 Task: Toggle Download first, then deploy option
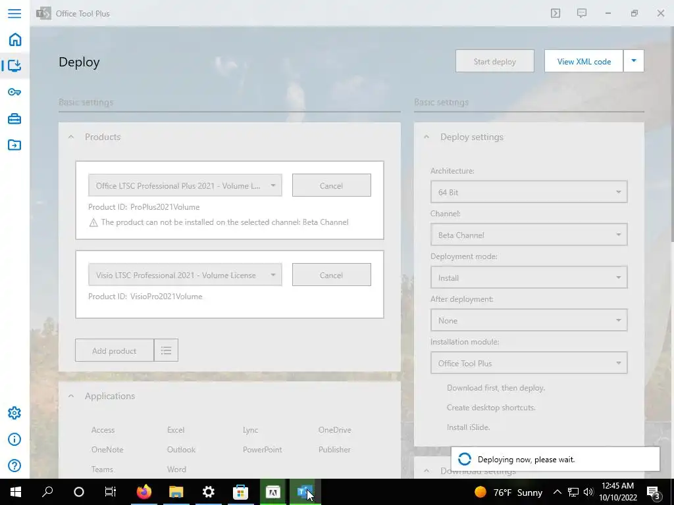(496, 388)
